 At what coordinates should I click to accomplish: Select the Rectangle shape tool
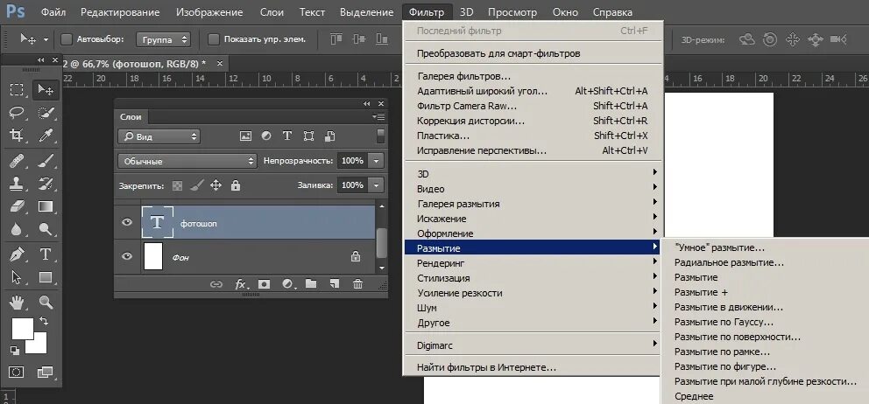pos(46,276)
